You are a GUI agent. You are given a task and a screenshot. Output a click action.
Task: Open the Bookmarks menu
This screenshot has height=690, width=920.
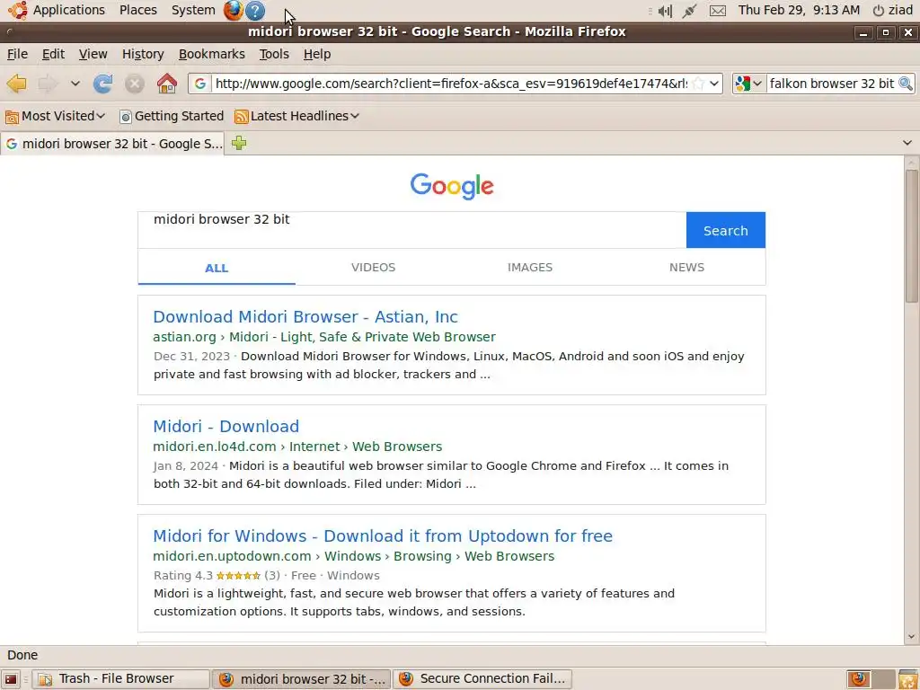coord(212,54)
